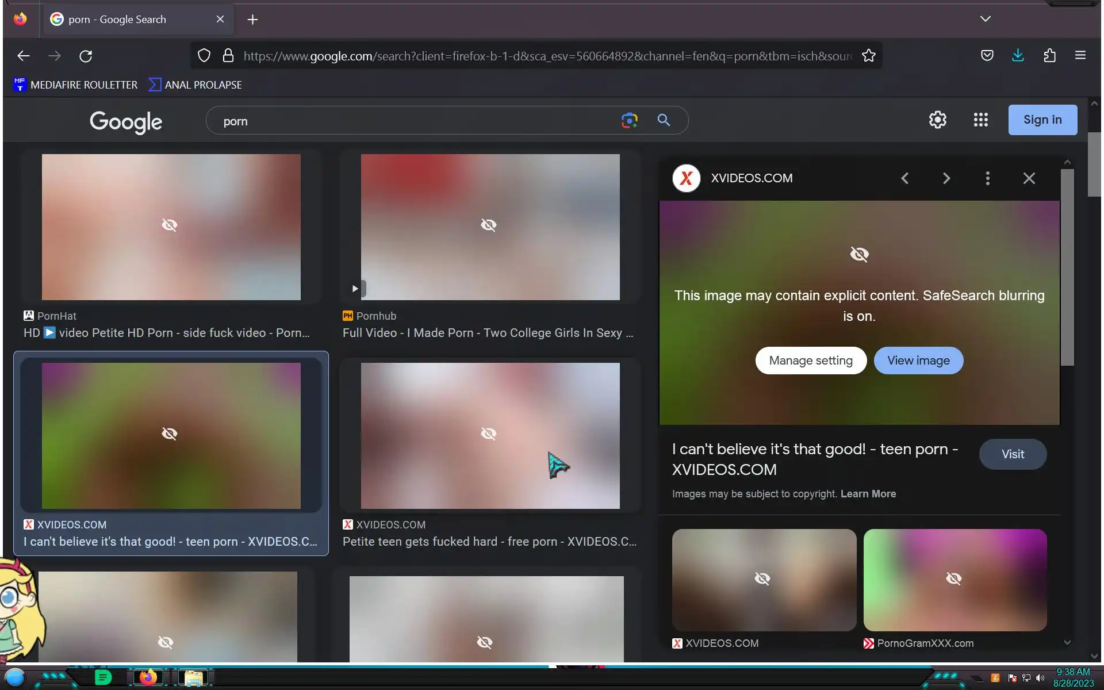Click the Sign in button

1042,120
